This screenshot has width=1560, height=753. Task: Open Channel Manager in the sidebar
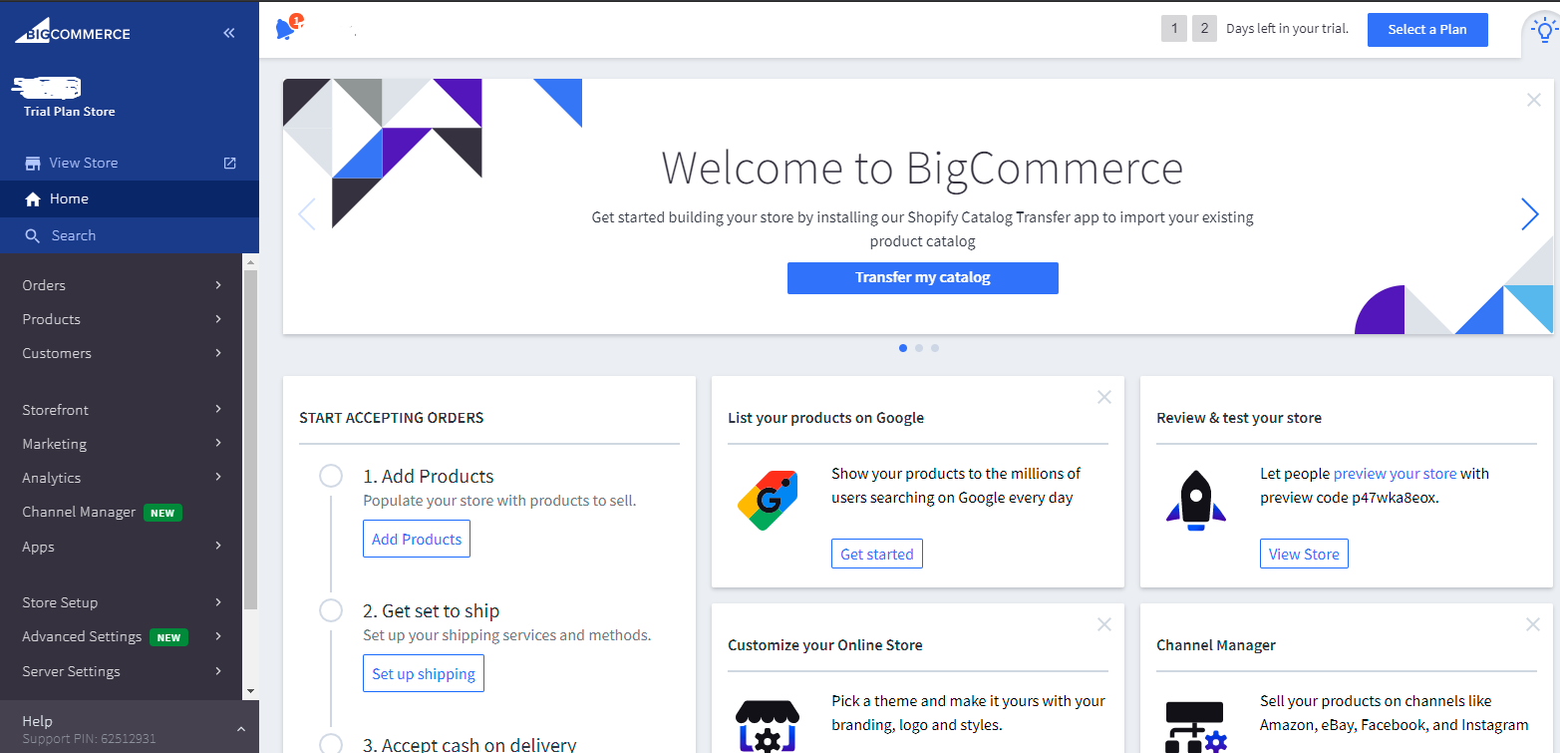click(80, 512)
